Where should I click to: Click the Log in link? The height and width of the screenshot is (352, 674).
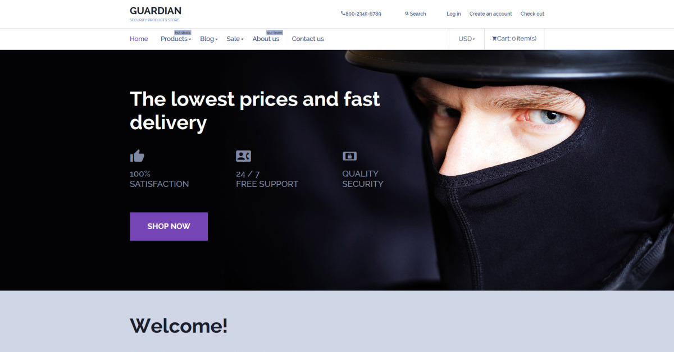454,13
